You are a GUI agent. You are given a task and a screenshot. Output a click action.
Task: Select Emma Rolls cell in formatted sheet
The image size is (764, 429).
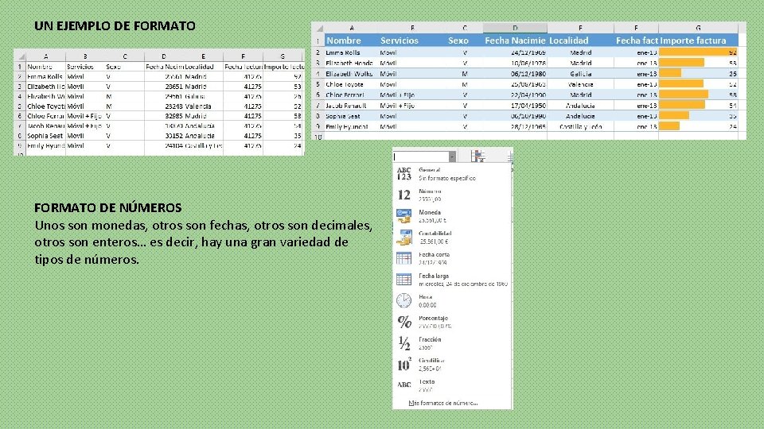tap(351, 52)
